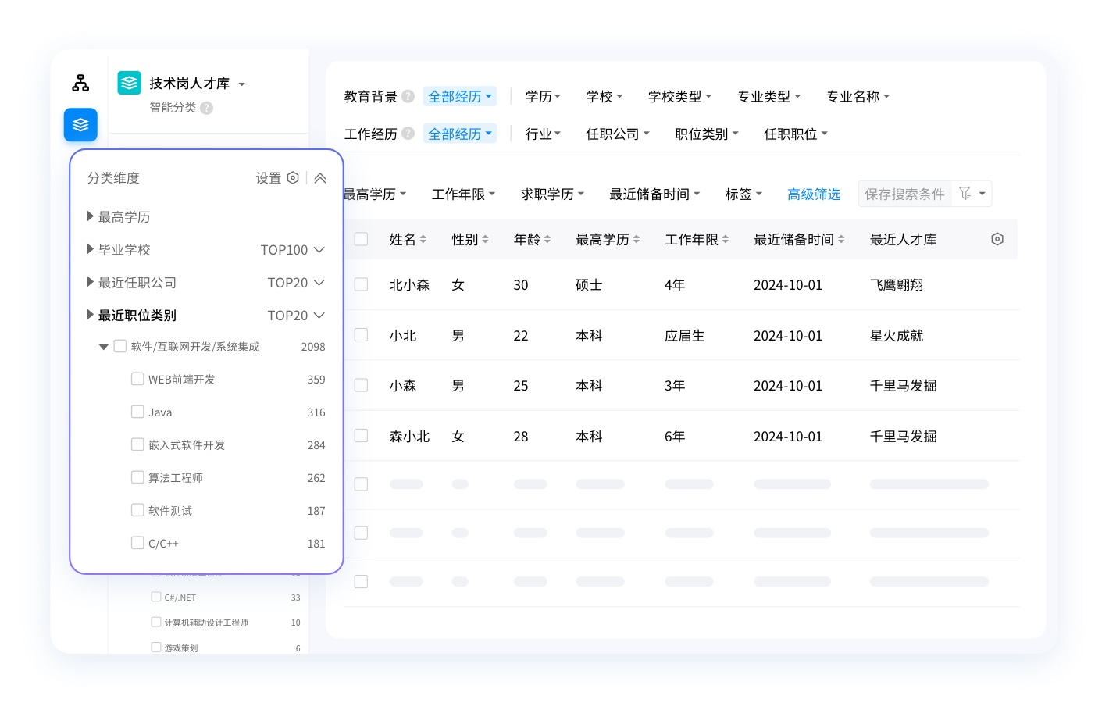1109x703 pixels.
Task: Open the 学历 filter dropdown
Action: tap(543, 96)
